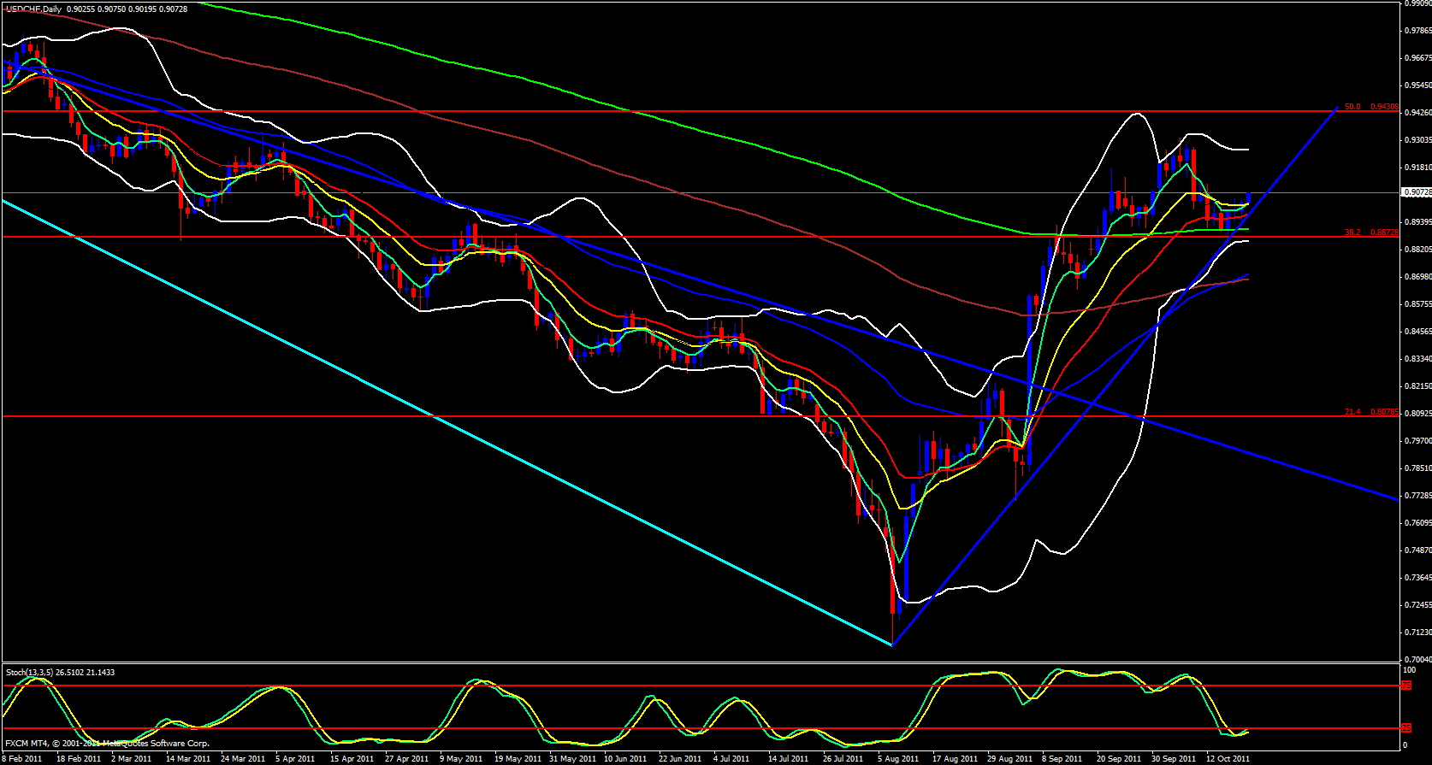Select the cyan descending trendline

pyautogui.click(x=428, y=412)
